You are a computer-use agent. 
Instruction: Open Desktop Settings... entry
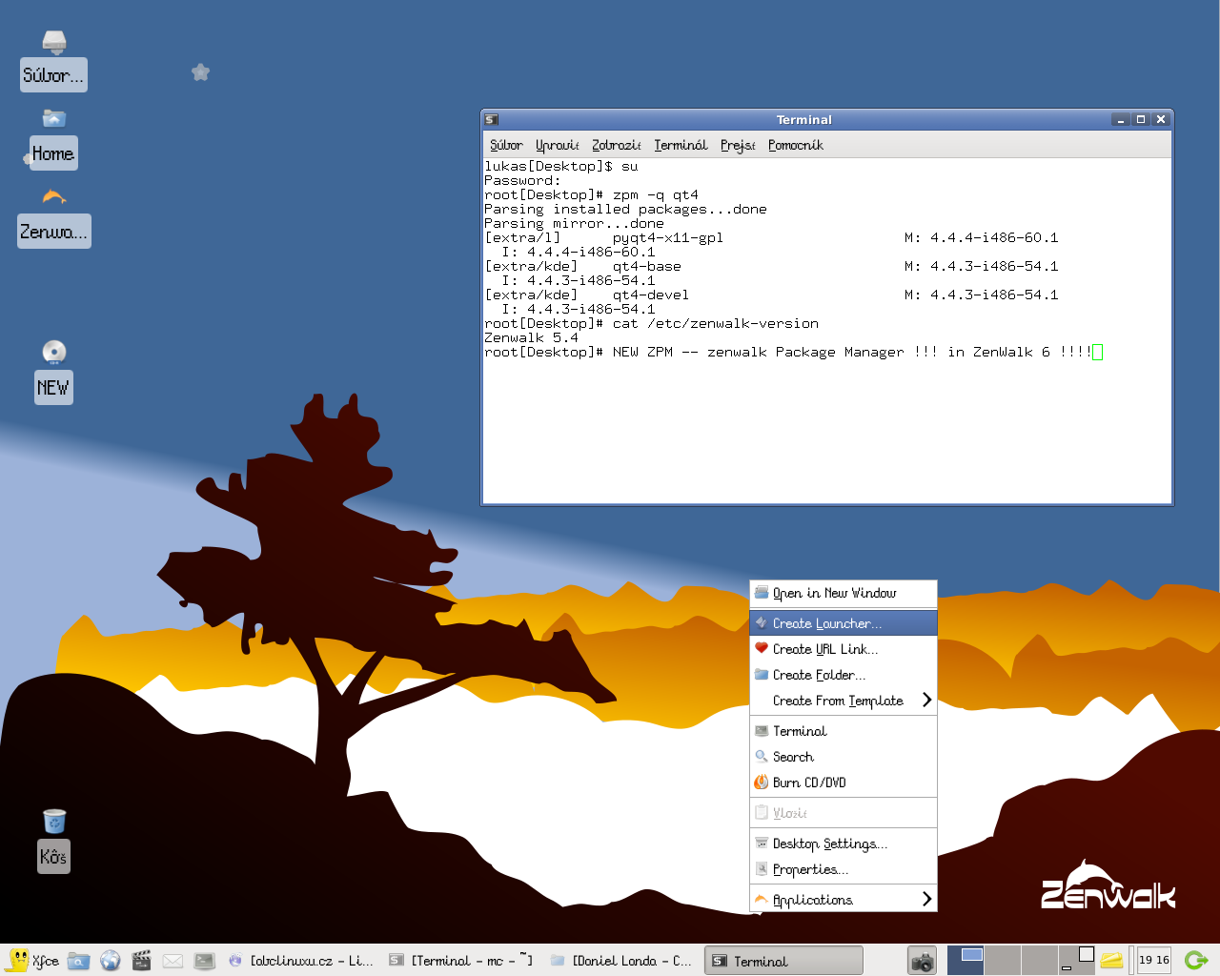pyautogui.click(x=844, y=844)
